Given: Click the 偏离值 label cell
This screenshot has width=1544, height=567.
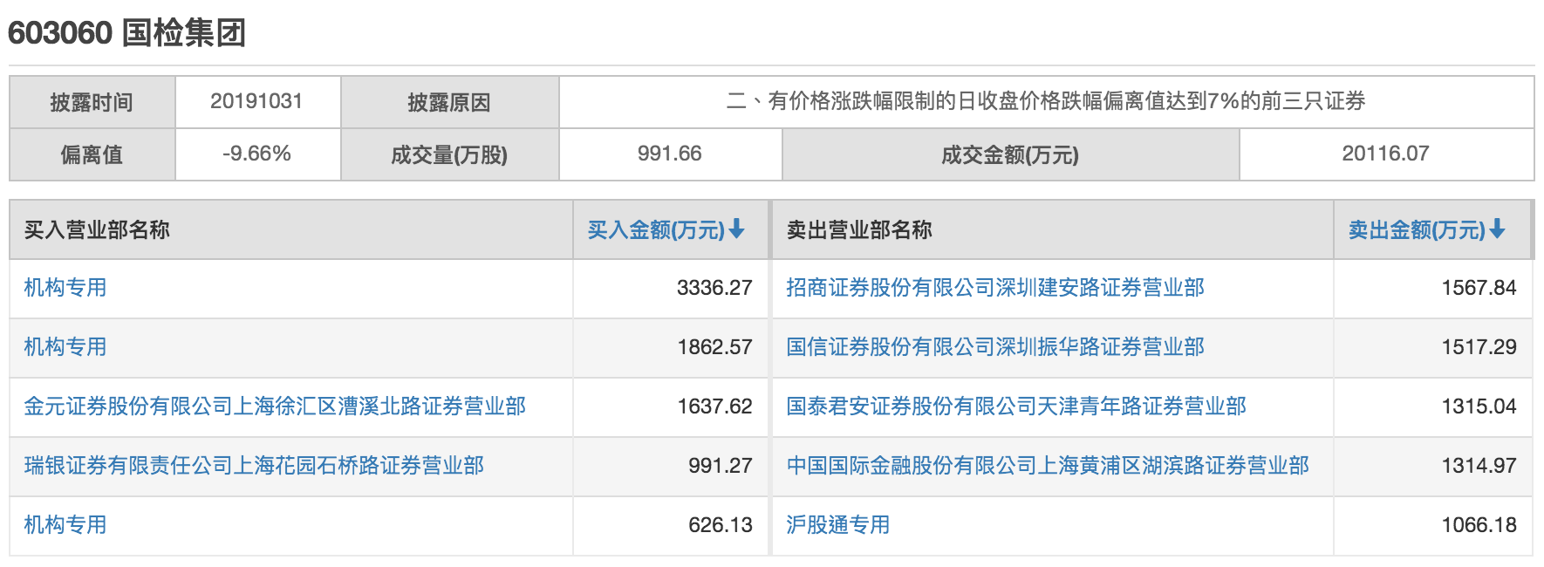Looking at the screenshot, I should tap(92, 154).
